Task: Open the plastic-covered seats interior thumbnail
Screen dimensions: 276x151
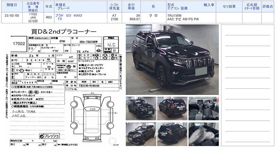Action: [x=203, y=134]
